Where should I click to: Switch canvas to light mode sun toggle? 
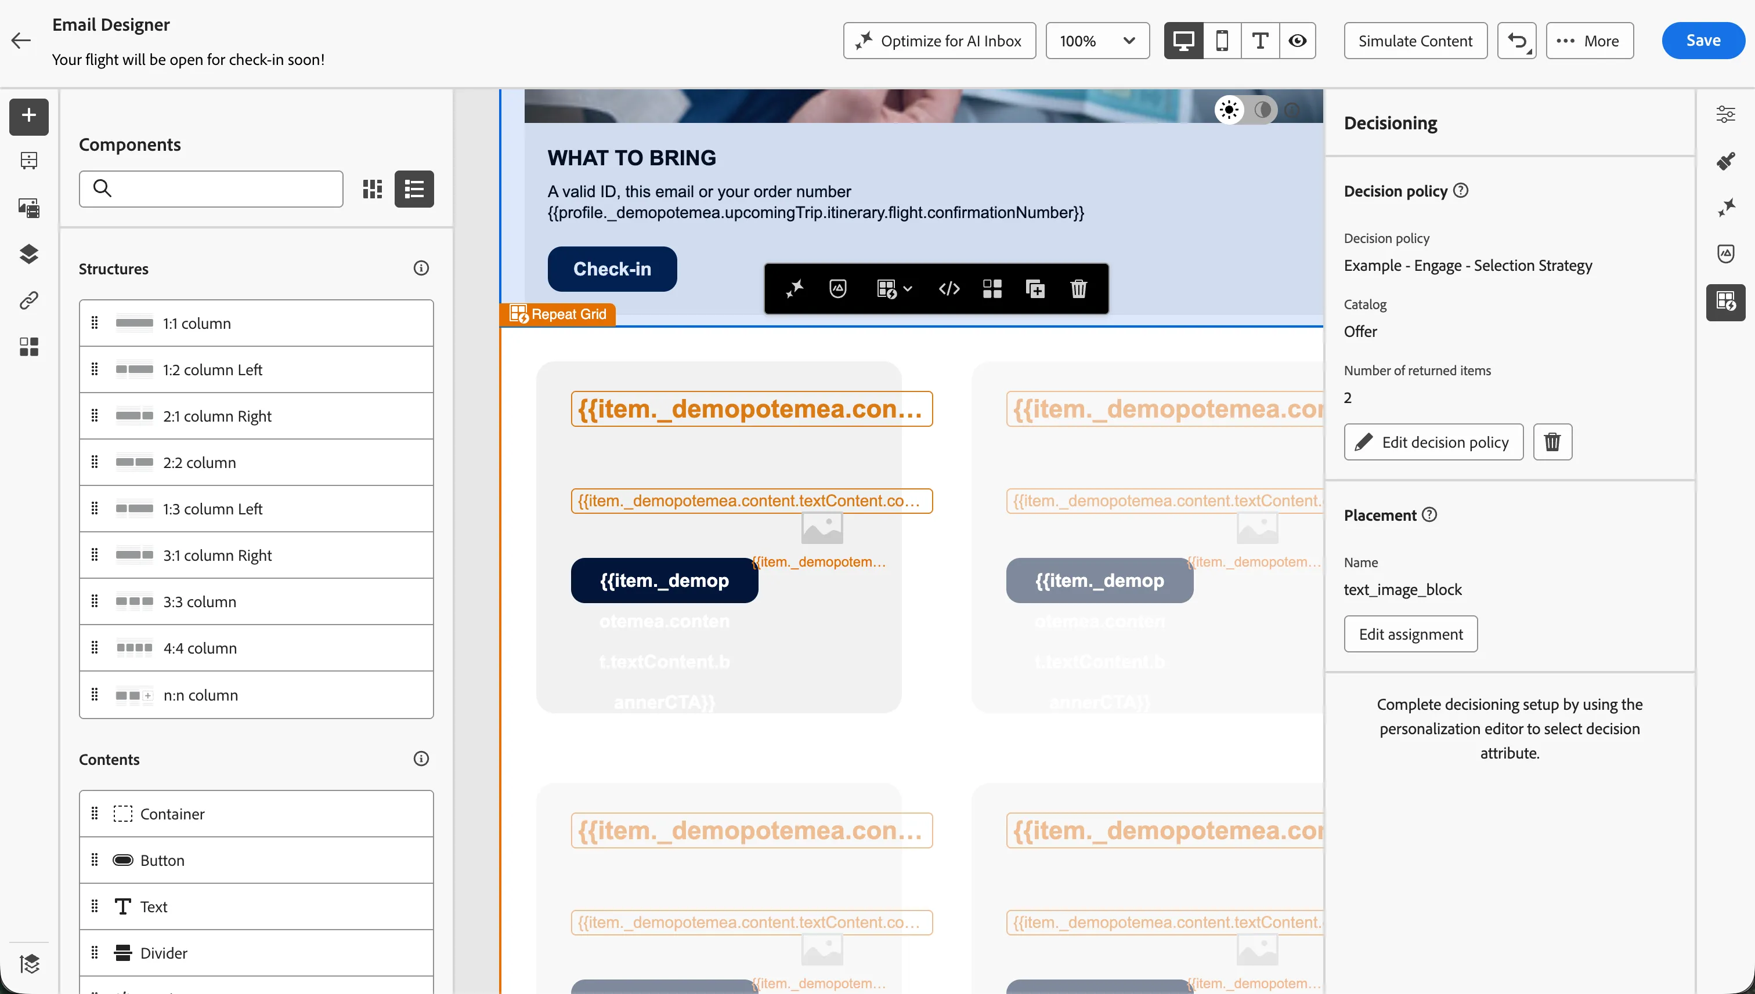pyautogui.click(x=1229, y=110)
